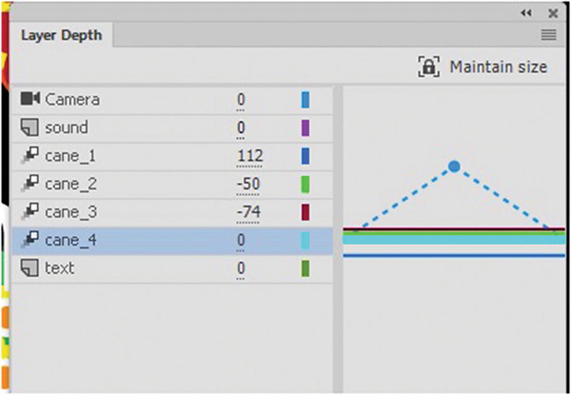
Task: Click the sound layer purple color swatch
Action: (305, 128)
